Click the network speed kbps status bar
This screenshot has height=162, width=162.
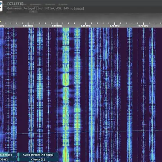click(8, 155)
